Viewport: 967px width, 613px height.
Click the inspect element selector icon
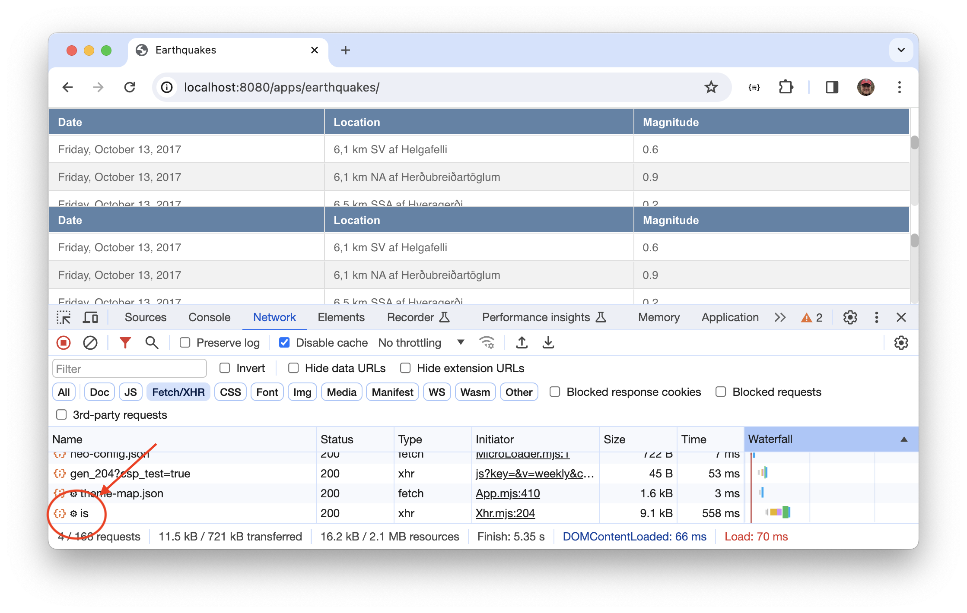tap(64, 318)
